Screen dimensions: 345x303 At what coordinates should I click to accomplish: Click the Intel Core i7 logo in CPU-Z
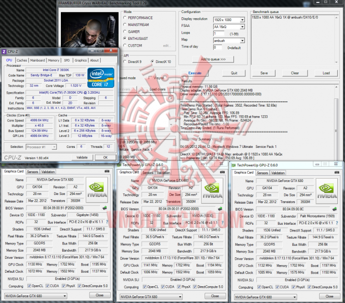pyautogui.click(x=101, y=78)
